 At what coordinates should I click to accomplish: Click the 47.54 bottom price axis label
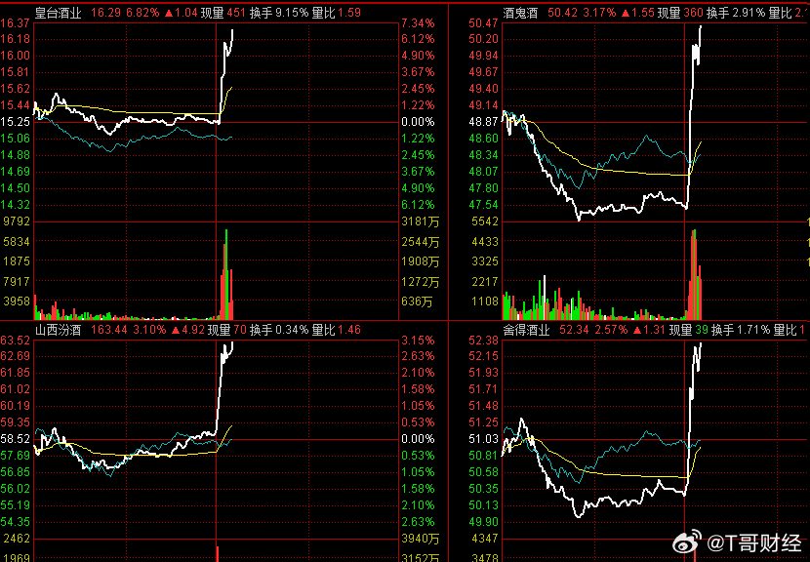click(483, 205)
